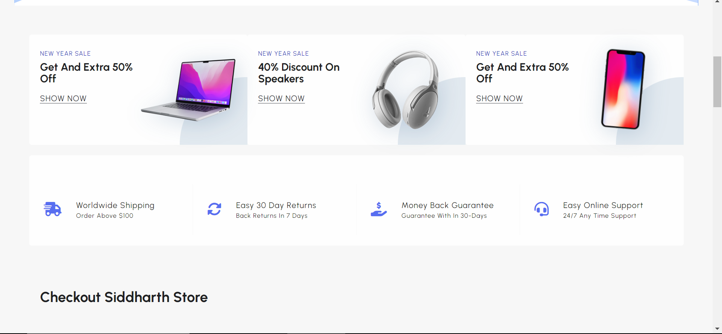Click the Easy Returns refresh arrows icon
The width and height of the screenshot is (722, 334).
[214, 209]
